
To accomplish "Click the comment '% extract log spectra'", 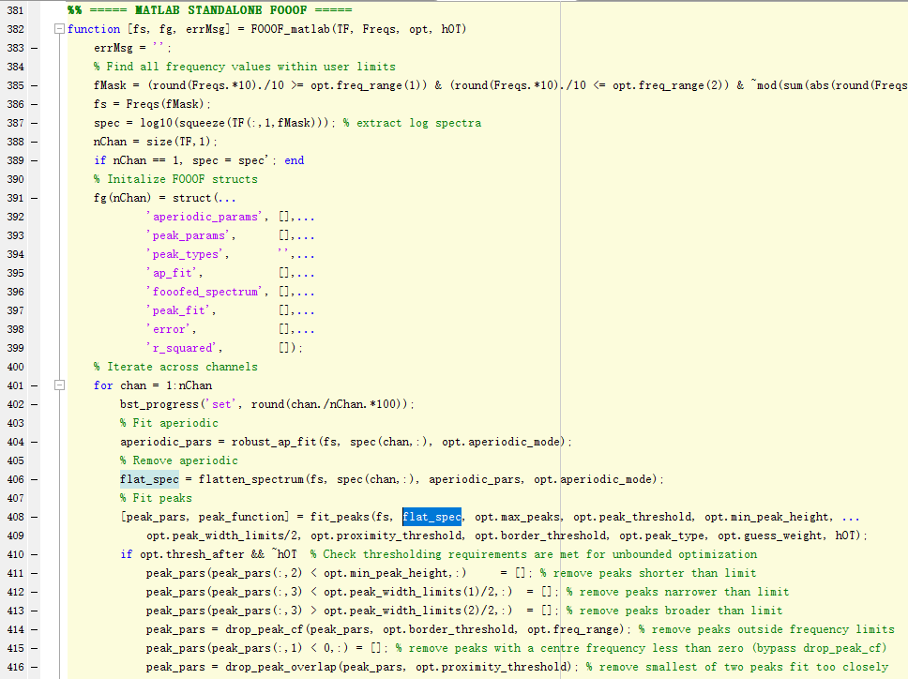I will 412,123.
